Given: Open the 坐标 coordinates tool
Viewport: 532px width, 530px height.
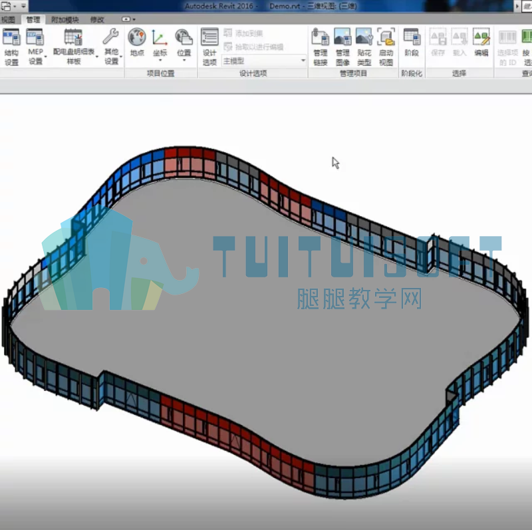Looking at the screenshot, I should (160, 44).
